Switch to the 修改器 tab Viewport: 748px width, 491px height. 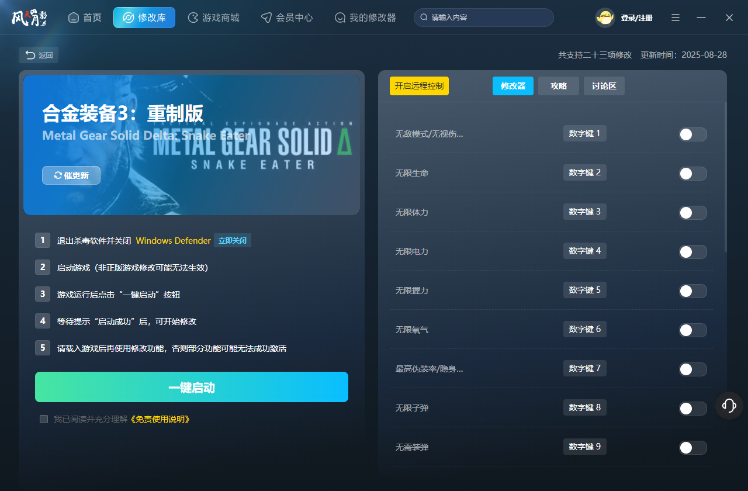pyautogui.click(x=513, y=86)
